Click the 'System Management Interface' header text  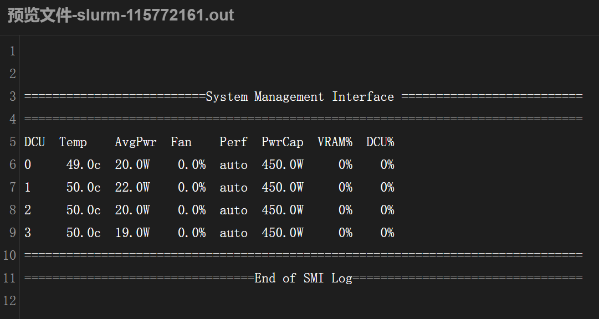click(300, 97)
